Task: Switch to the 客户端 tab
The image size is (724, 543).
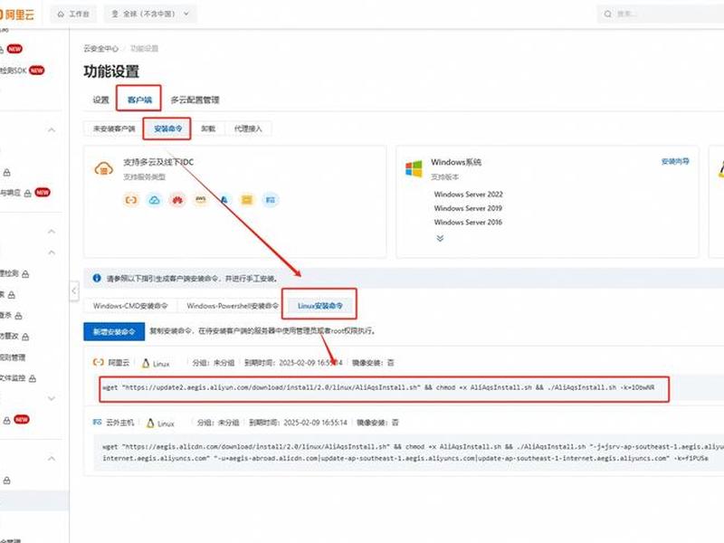Action: pos(139,100)
